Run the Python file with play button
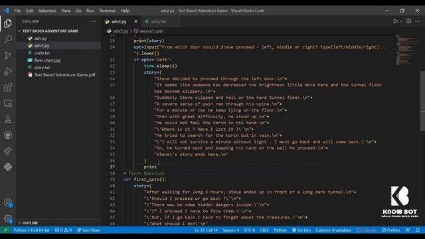Image resolution: width=425 pixels, height=239 pixels. click(396, 21)
